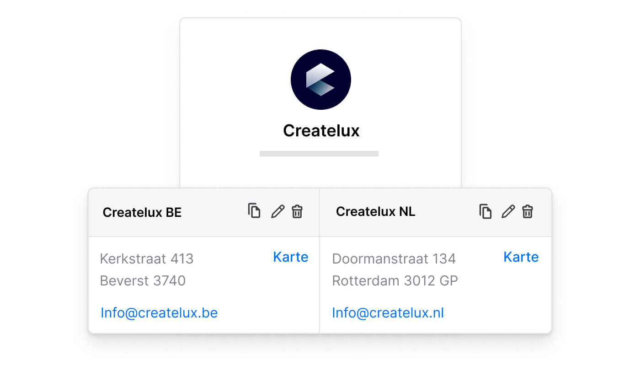Copy the Createlux BE address
Viewport: 640px width, 366px height.
click(x=254, y=211)
